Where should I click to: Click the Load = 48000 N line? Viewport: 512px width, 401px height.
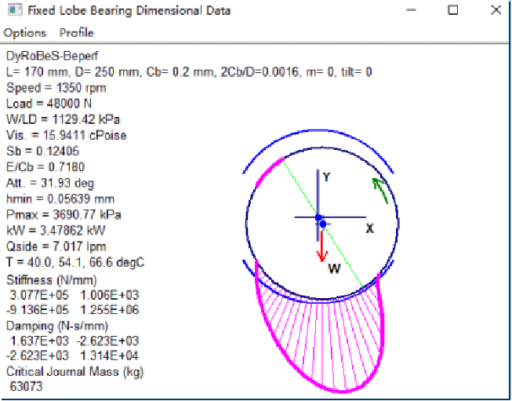(47, 104)
